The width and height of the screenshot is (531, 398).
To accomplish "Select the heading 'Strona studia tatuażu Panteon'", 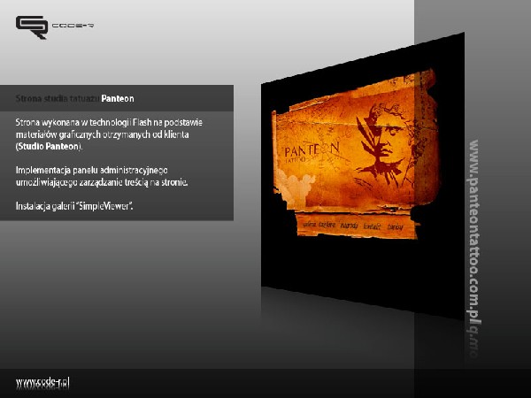I will click(75, 98).
